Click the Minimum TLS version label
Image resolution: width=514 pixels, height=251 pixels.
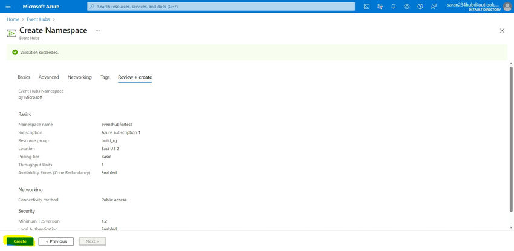[39, 221]
